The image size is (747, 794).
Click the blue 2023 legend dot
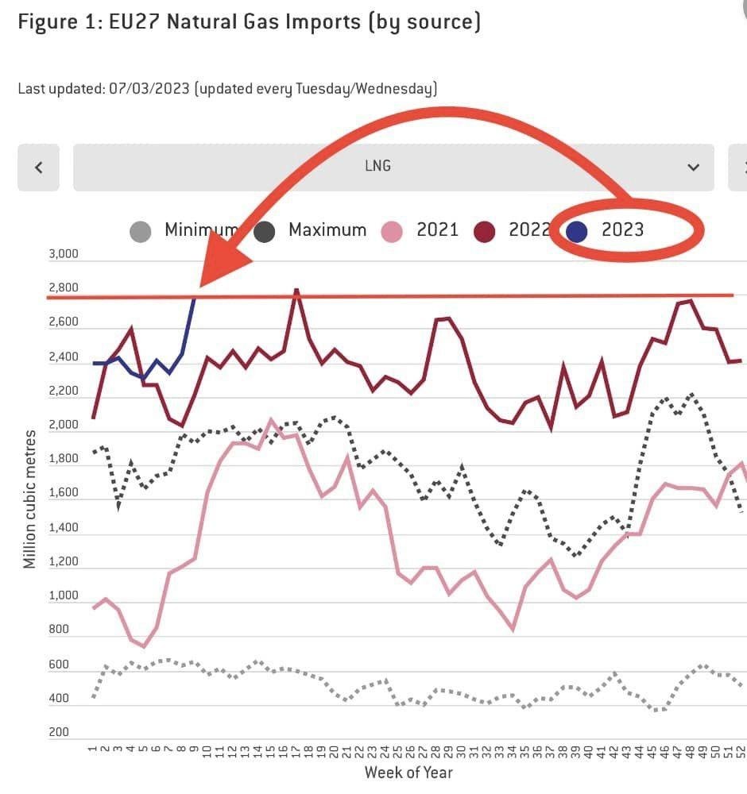[577, 232]
